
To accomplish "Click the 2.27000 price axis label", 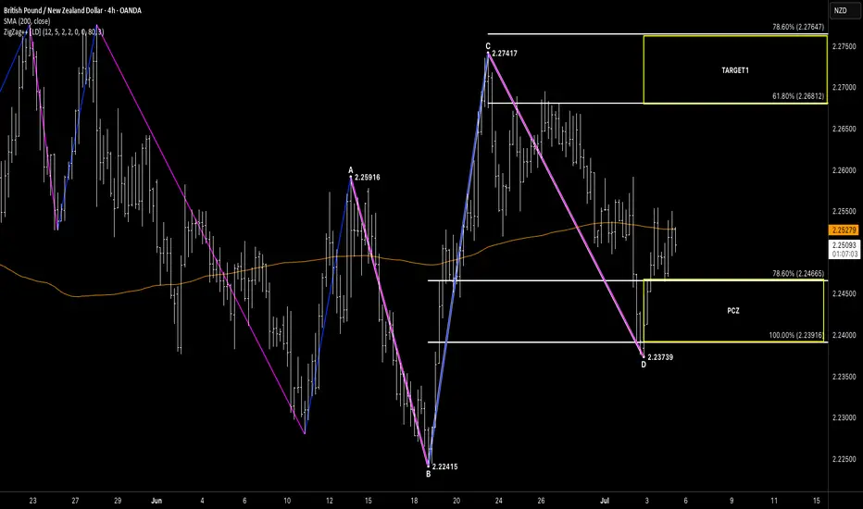I will pos(844,88).
